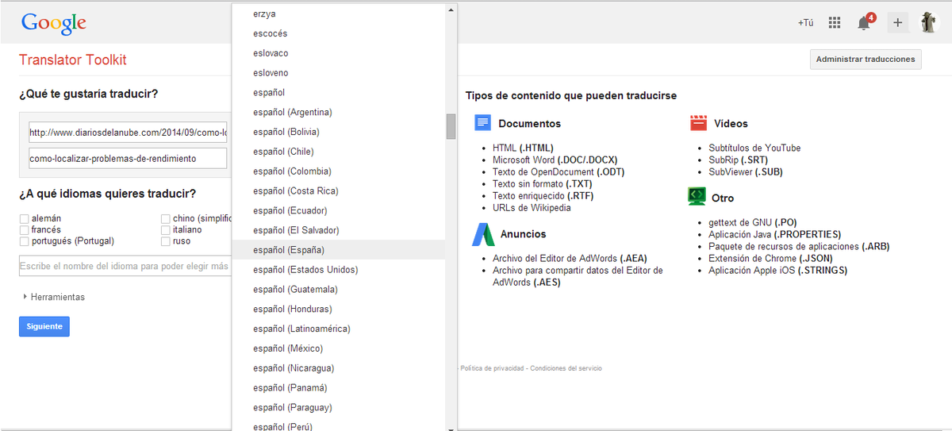Open the Google apps grid icon

point(834,23)
